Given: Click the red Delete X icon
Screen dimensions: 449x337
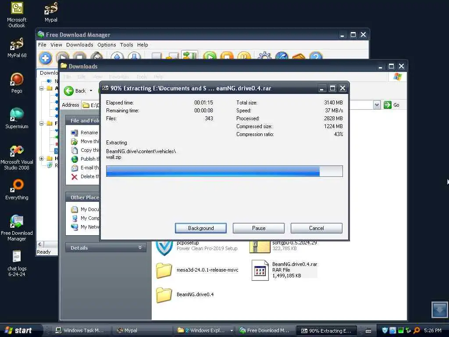Looking at the screenshot, I should (x=75, y=177).
